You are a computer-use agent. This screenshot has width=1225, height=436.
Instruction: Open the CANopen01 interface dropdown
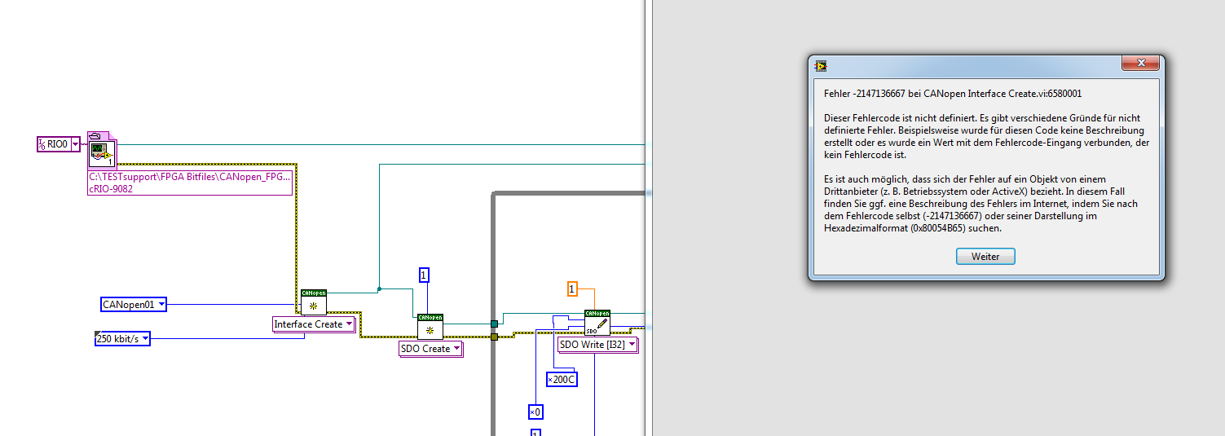click(x=134, y=305)
